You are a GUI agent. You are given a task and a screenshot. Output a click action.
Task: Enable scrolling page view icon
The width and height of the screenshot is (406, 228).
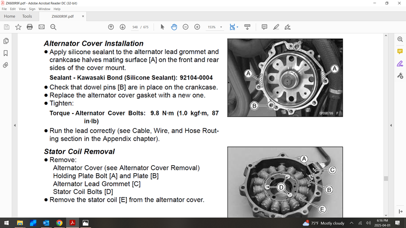click(247, 27)
